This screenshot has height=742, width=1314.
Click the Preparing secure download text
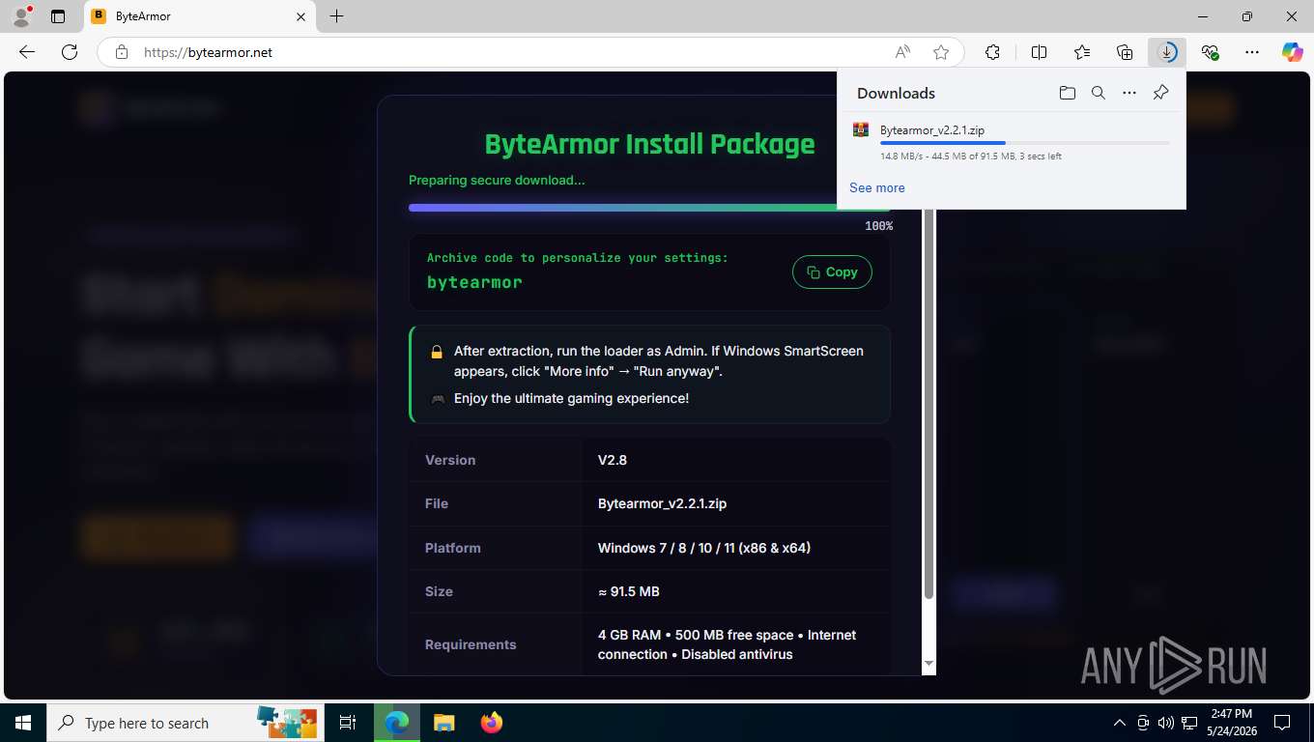(x=497, y=180)
